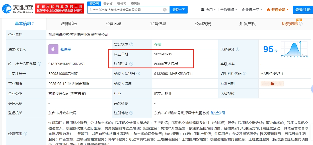Click the help icon beside 纳税人识别号

[138, 74]
